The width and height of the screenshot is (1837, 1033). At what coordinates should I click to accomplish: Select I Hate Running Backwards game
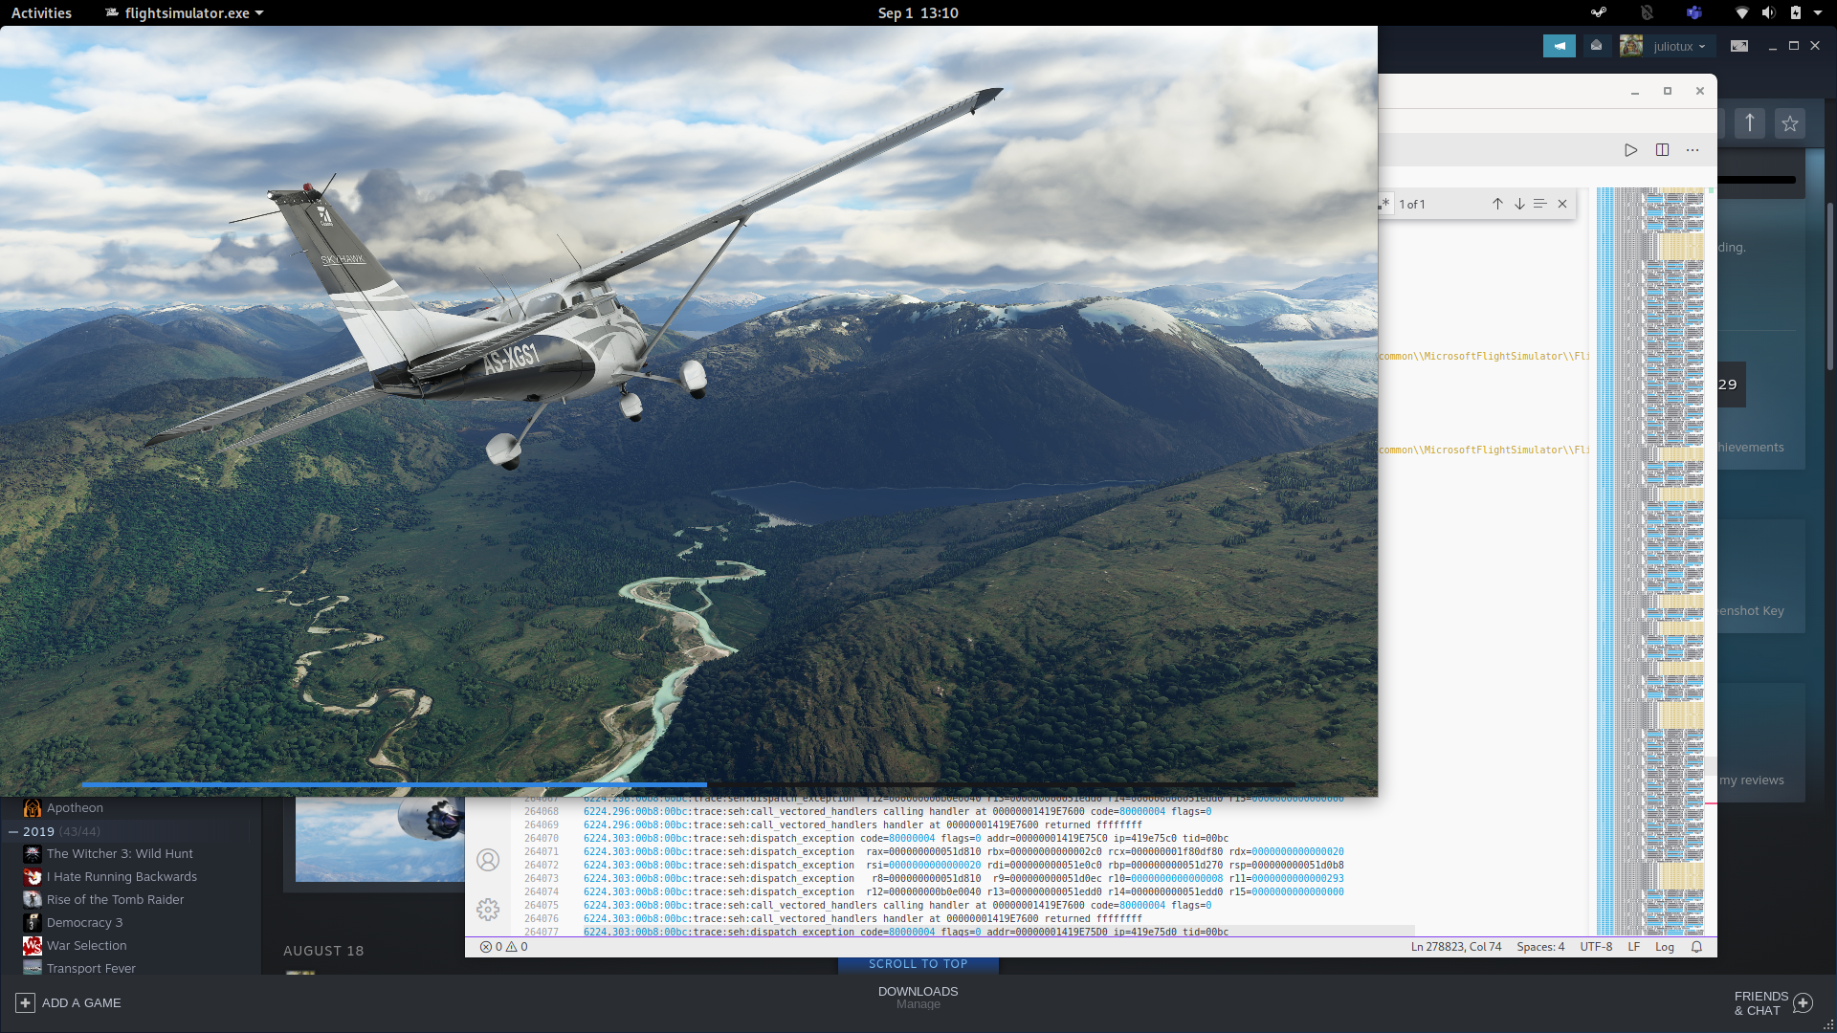(x=122, y=877)
